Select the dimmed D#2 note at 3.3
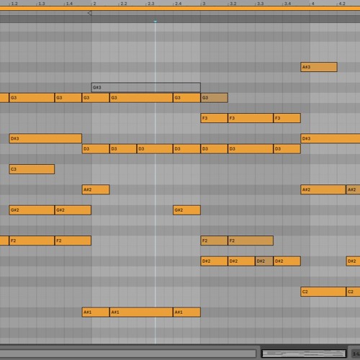 pyautogui.click(x=264, y=261)
